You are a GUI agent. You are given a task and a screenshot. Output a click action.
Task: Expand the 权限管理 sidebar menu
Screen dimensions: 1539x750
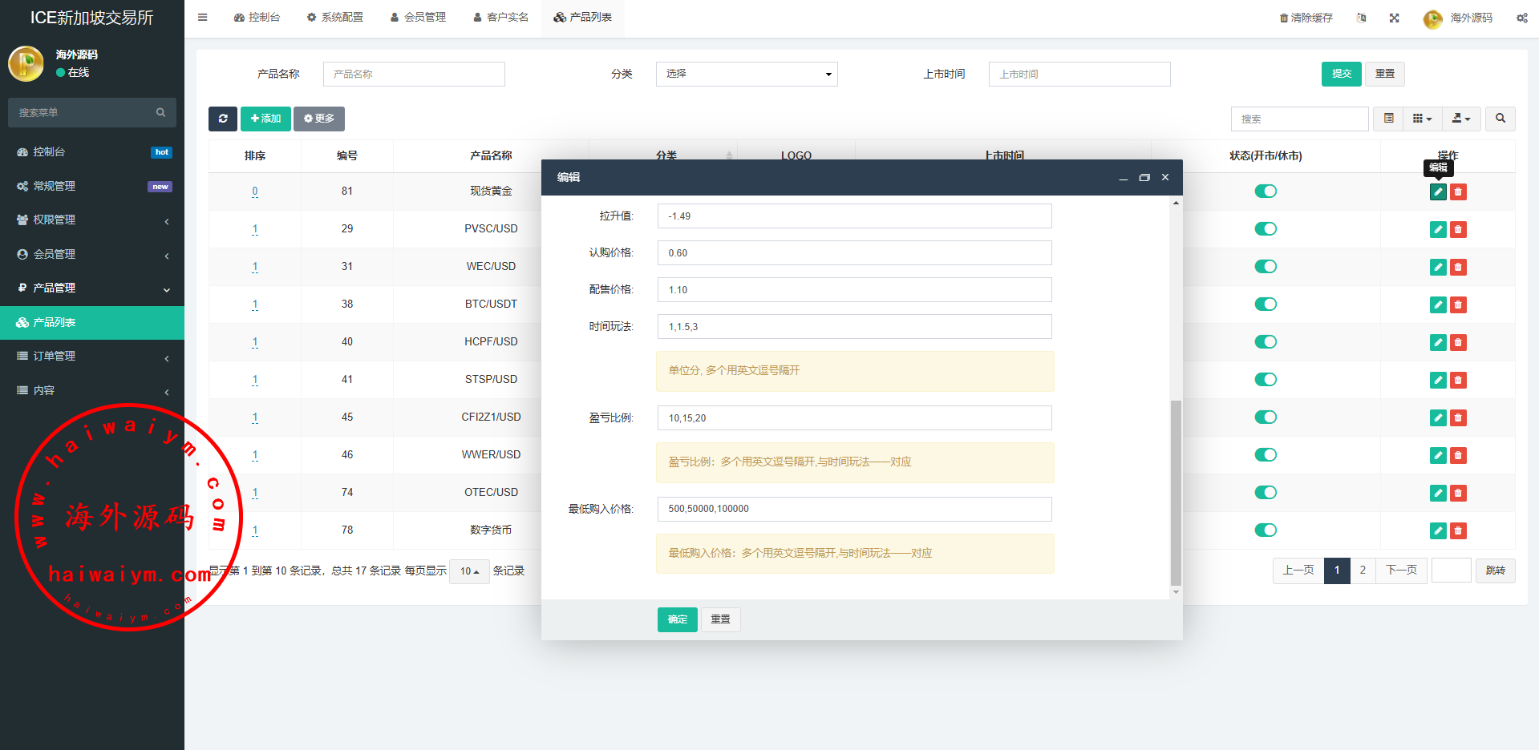click(x=92, y=220)
